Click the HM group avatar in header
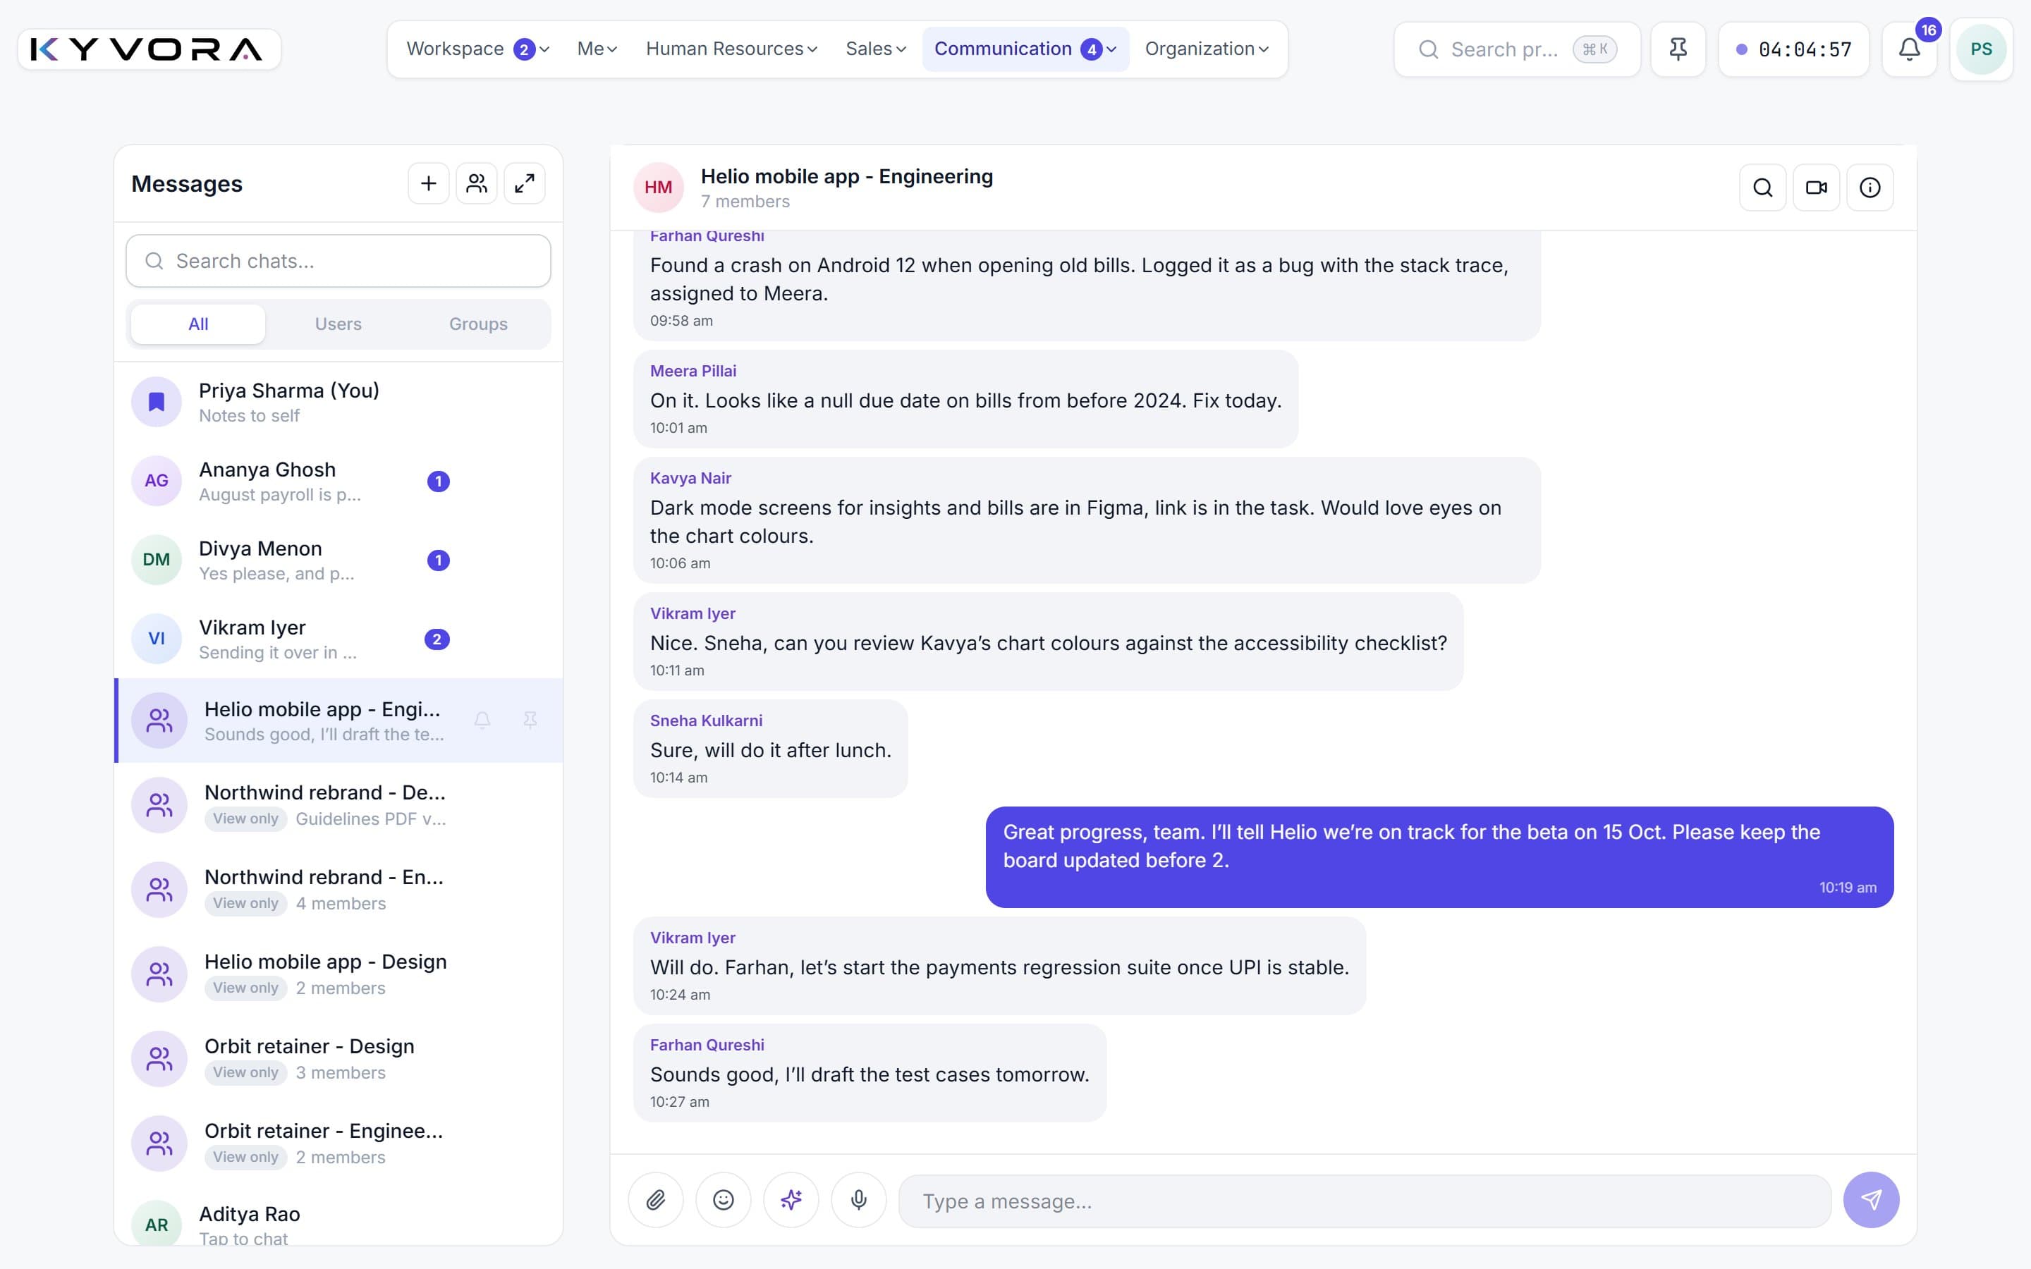This screenshot has height=1269, width=2031. (x=658, y=187)
